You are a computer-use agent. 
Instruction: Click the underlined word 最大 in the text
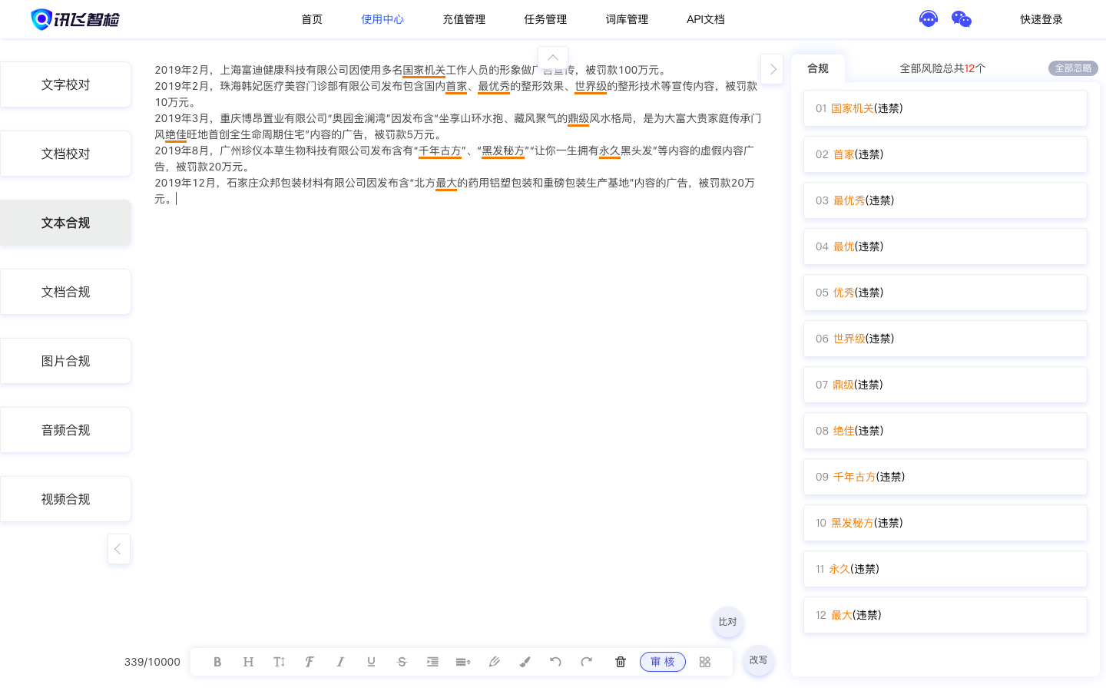446,183
